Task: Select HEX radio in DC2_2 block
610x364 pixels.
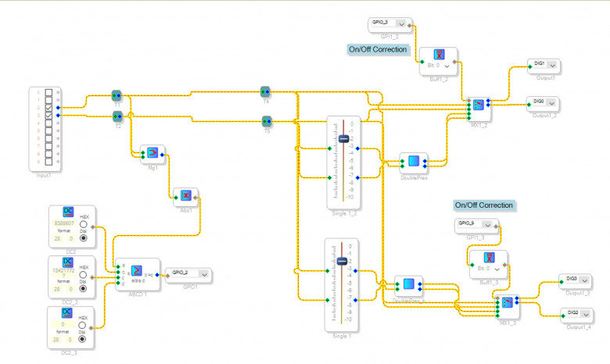Action: coord(83,275)
